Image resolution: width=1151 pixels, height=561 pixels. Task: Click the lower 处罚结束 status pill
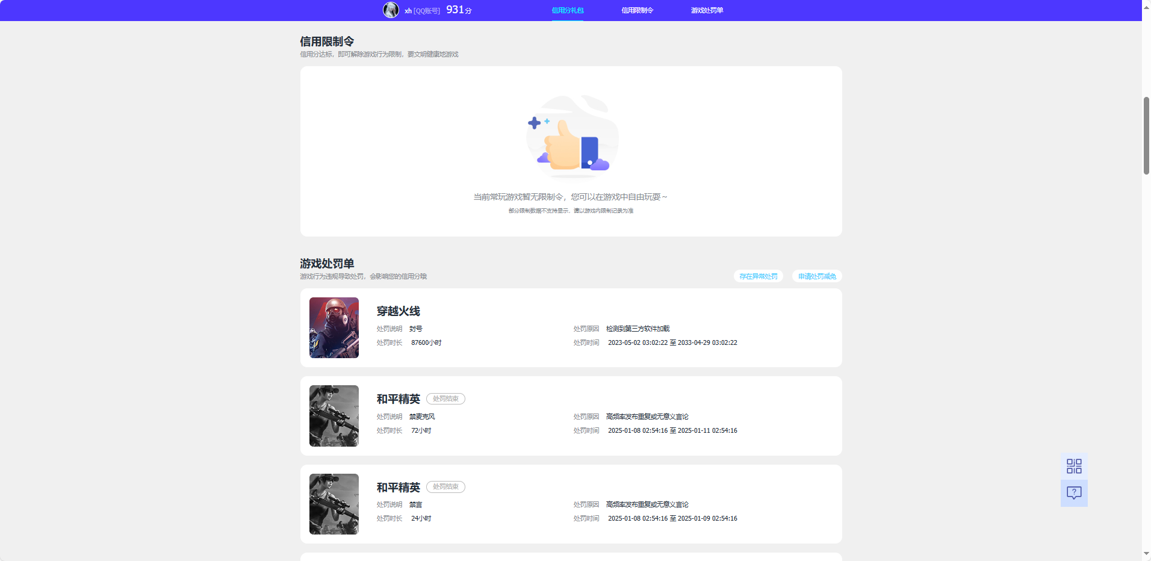coord(445,487)
